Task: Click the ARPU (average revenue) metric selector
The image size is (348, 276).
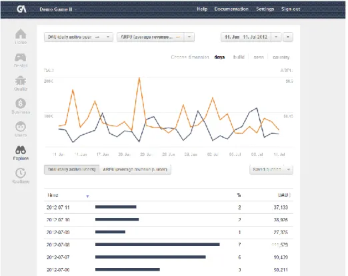Action: click(x=151, y=37)
